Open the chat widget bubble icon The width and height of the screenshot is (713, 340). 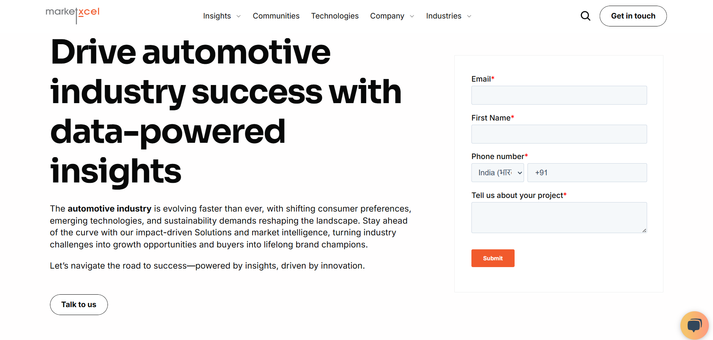click(694, 325)
